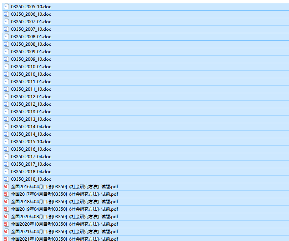Select file name 03350_2018_04.doc
This screenshot has width=289, height=241.
31,172
